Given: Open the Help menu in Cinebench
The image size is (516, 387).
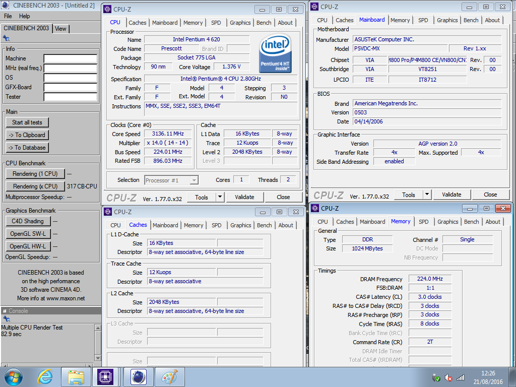Looking at the screenshot, I should (24, 16).
